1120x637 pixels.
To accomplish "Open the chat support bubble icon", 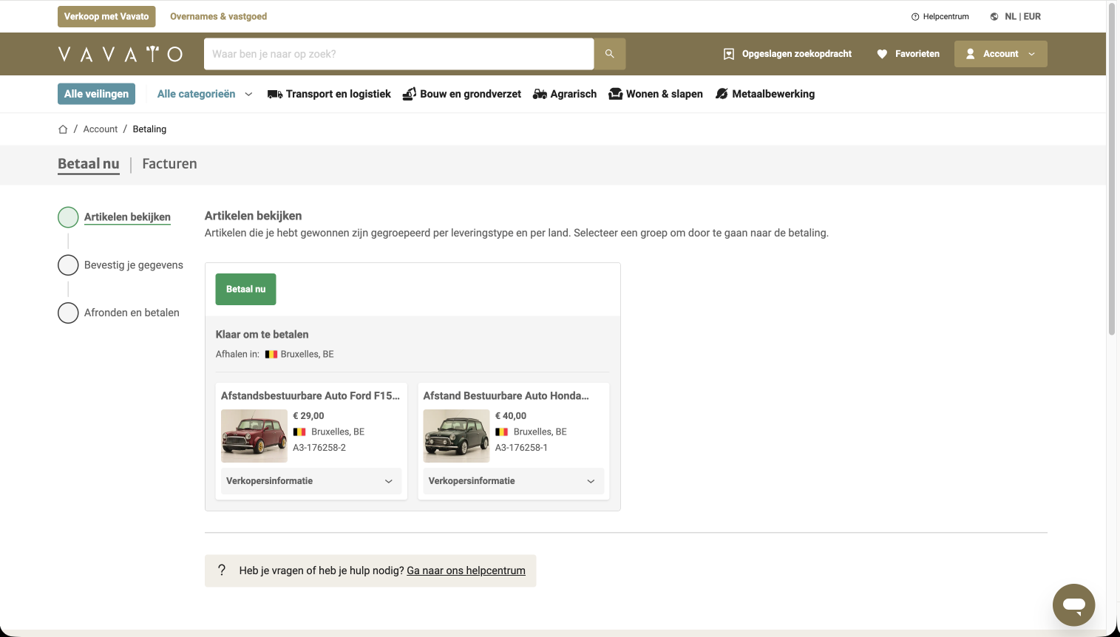I will (x=1073, y=605).
